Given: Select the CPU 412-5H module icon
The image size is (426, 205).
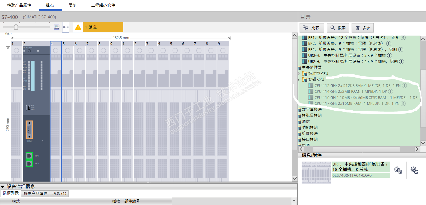Looking at the screenshot, I should (x=310, y=86).
